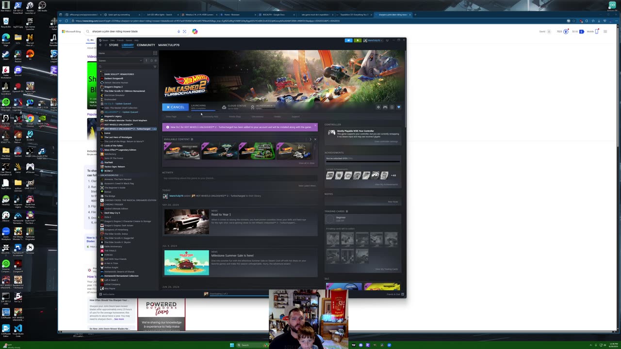621x349 pixels.
Task: Go forward with the Steam forward arrow
Action: point(105,45)
